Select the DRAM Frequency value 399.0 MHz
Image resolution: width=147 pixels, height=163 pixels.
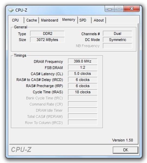point(83,61)
